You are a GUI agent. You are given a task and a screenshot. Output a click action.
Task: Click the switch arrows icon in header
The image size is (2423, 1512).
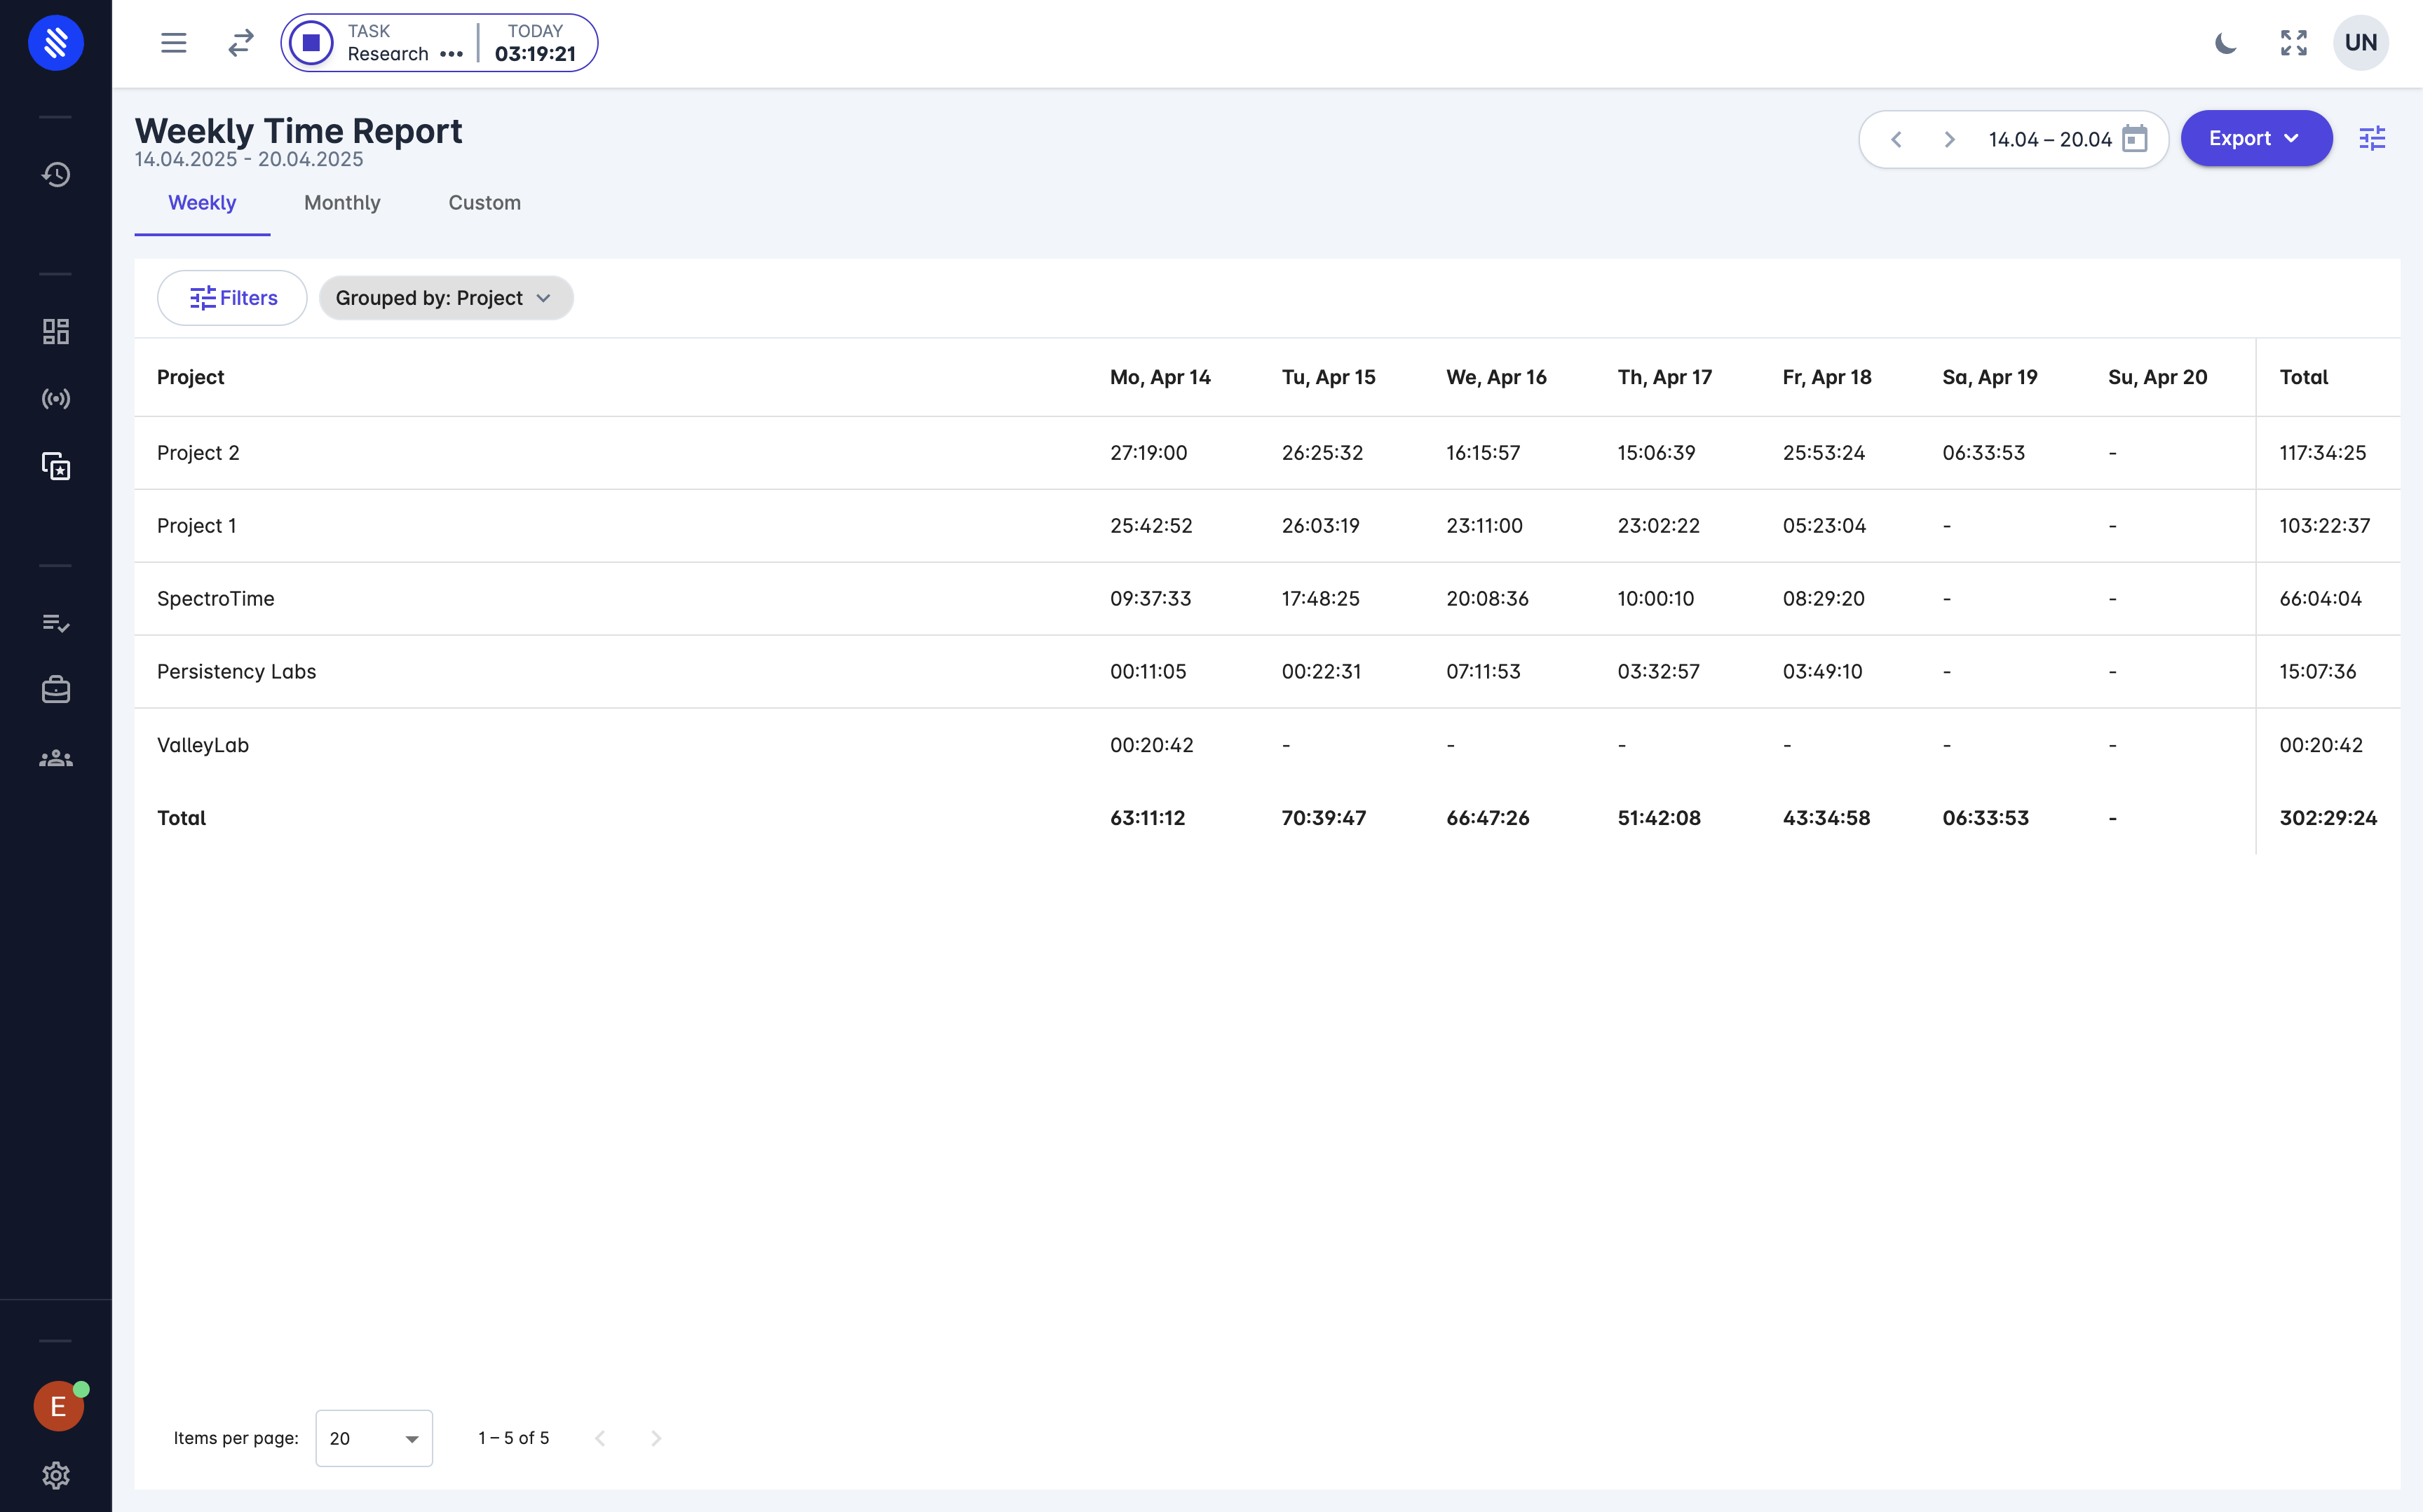241,43
